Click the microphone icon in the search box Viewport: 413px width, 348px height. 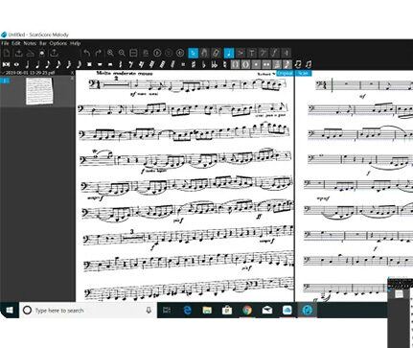[149, 310]
